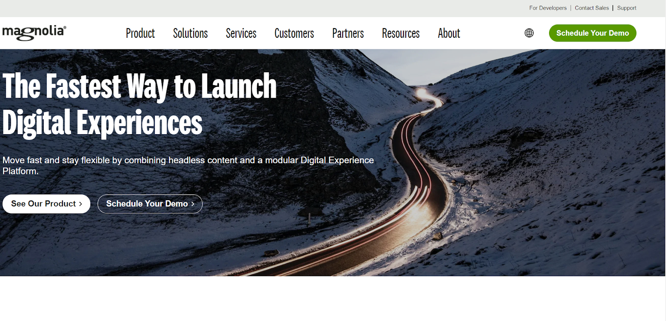The height and width of the screenshot is (321, 666).
Task: Open the Product menu
Action: coord(140,33)
